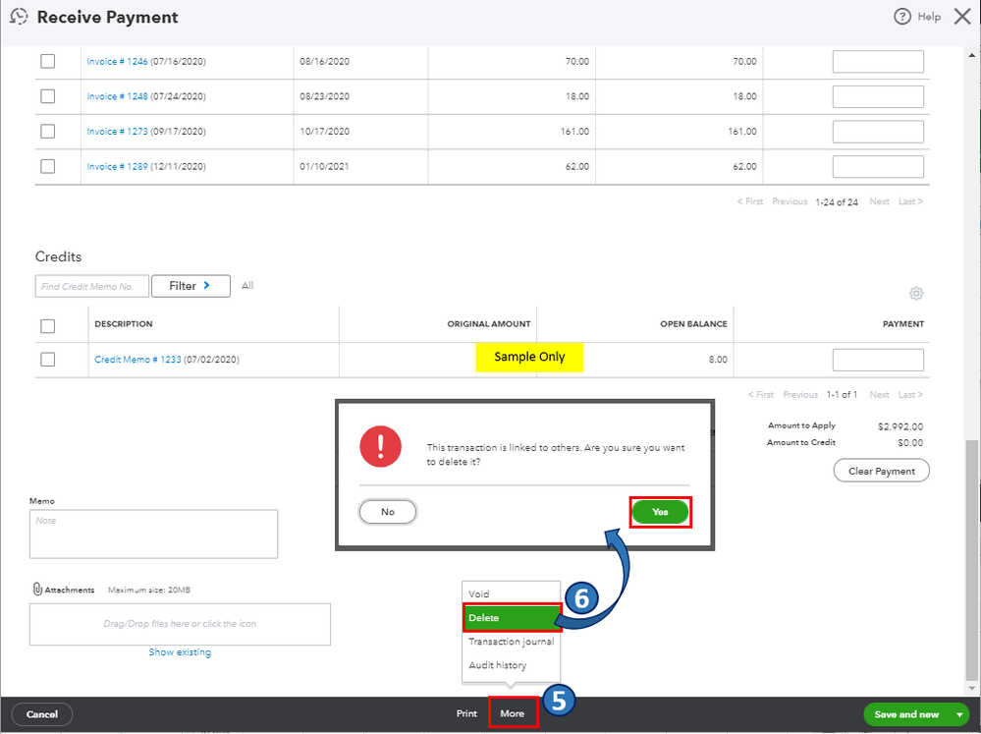Close the Receive Payment window

tap(962, 17)
